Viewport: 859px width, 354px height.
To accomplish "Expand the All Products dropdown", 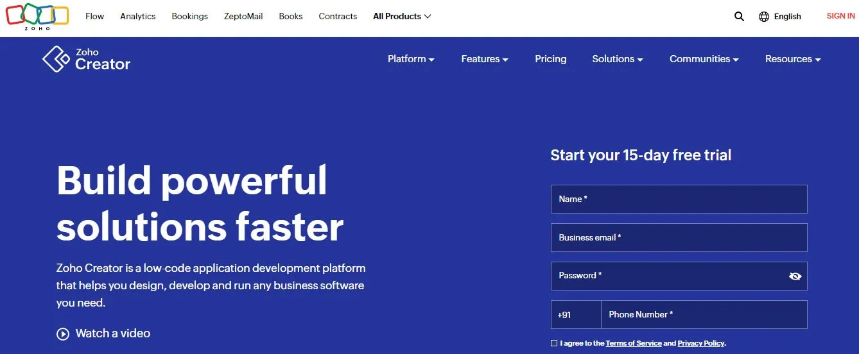I will click(x=402, y=16).
